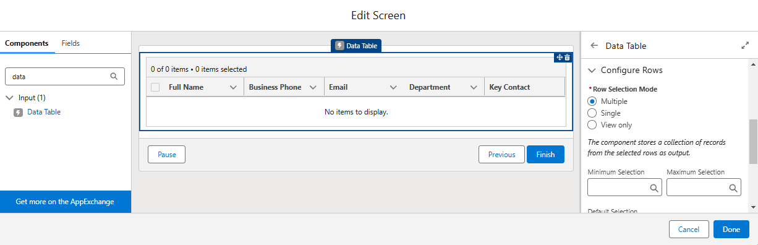Click the Maximum Selection input field
Screen dimensions: 758x245
click(x=704, y=187)
